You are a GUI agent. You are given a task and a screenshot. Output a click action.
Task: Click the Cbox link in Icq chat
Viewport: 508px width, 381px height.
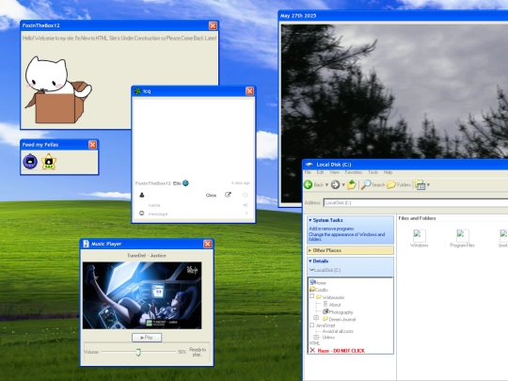tap(211, 196)
